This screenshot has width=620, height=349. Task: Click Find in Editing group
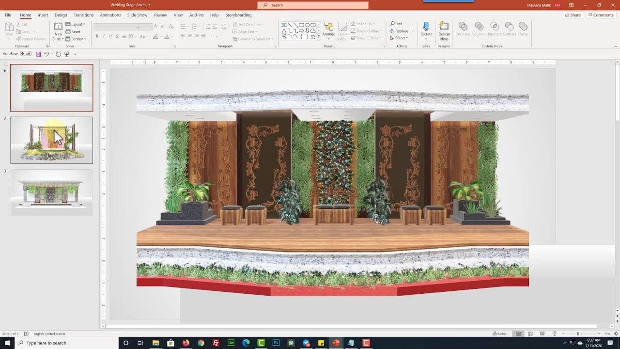pyautogui.click(x=396, y=24)
